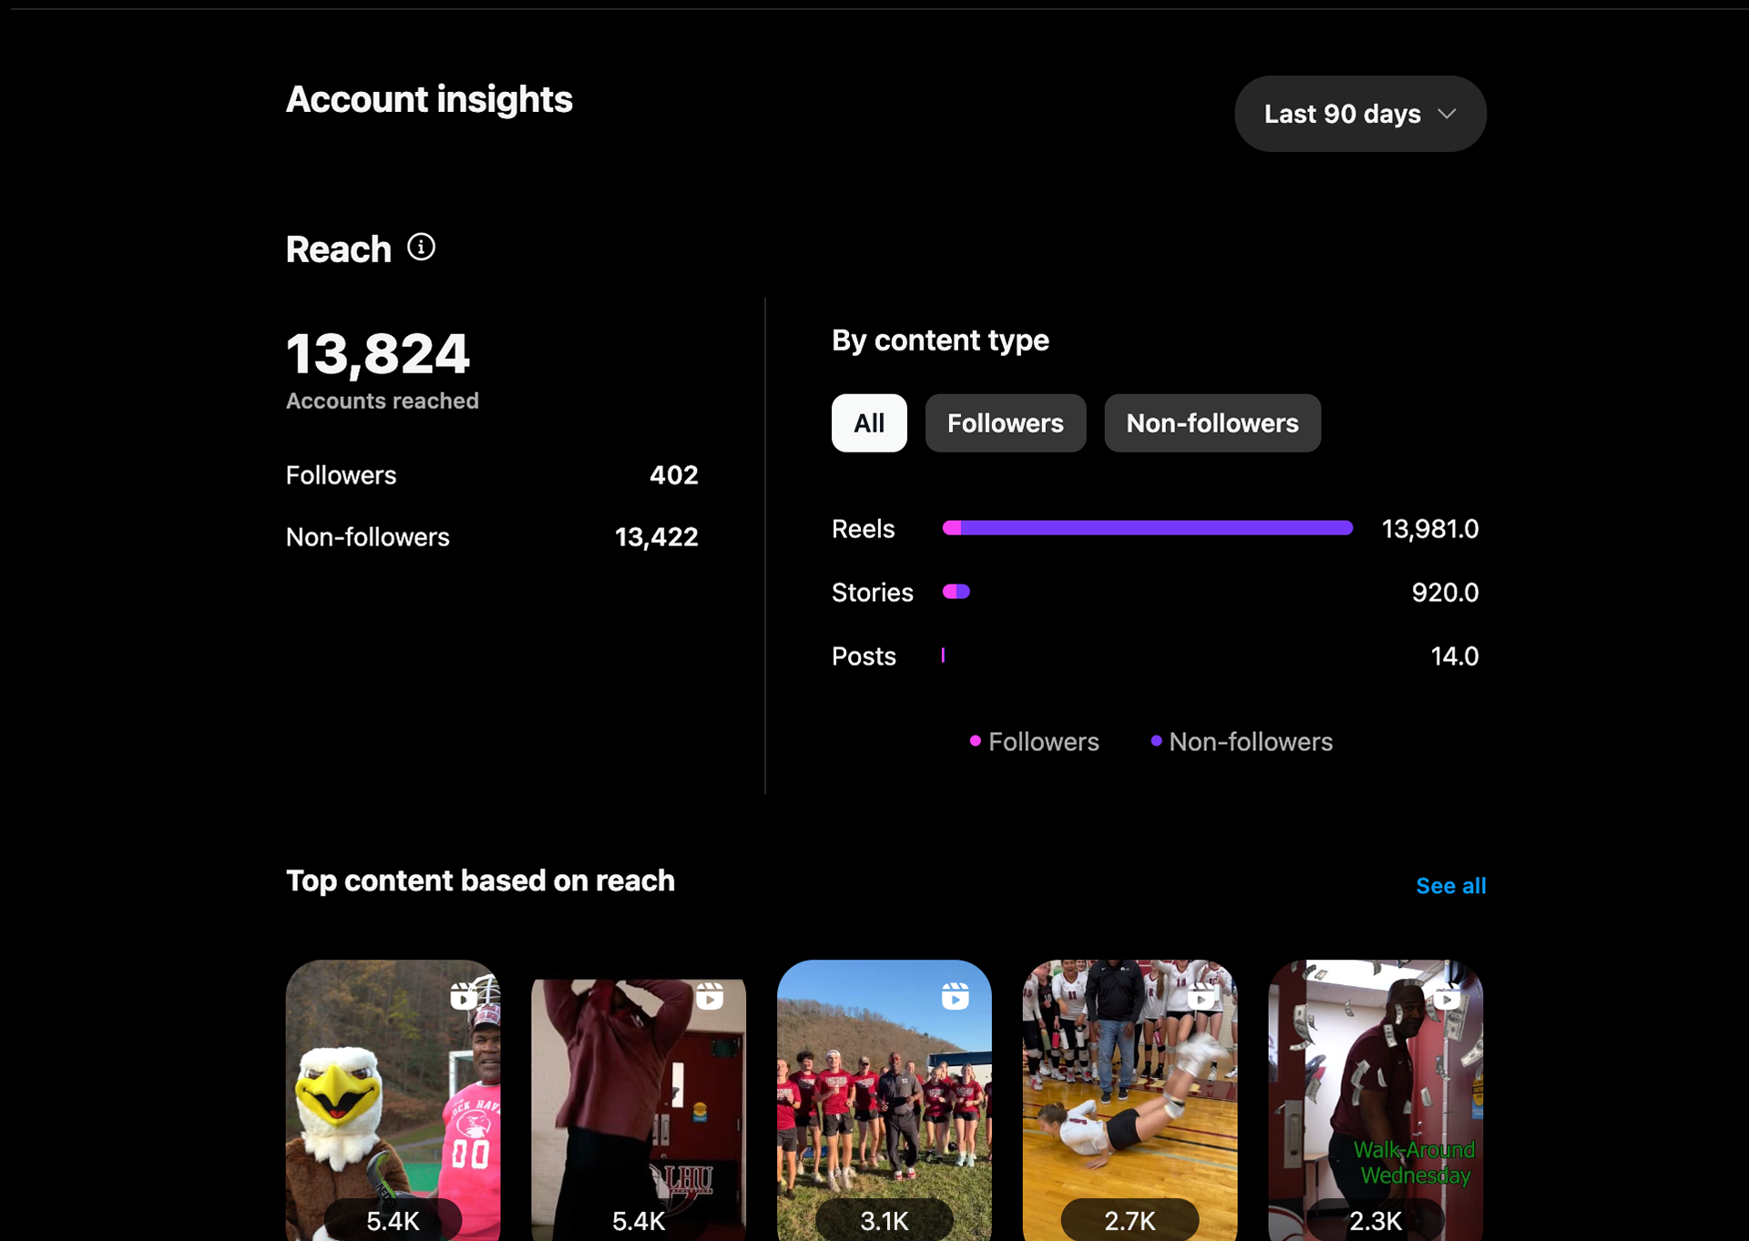1749x1241 pixels.
Task: Open the 3.1K outdoor team reel
Action: 885,1100
